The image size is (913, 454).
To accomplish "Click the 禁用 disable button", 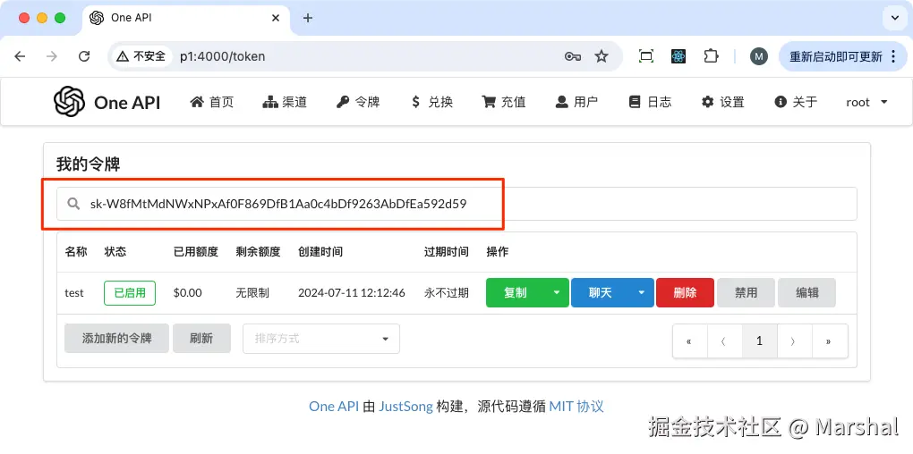I will tap(746, 292).
